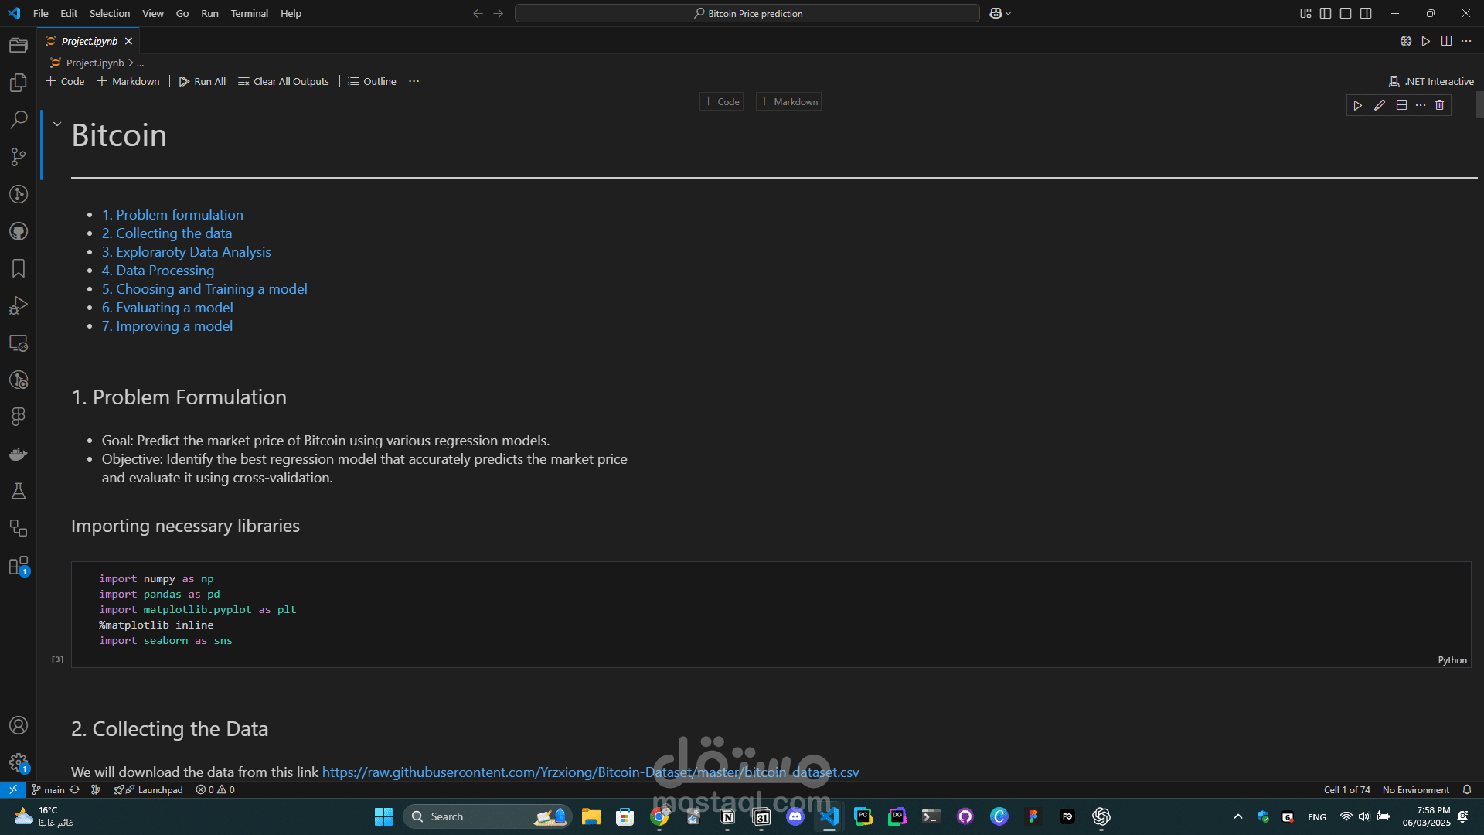The width and height of the screenshot is (1484, 835).
Task: Open the Copilot chat icon
Action: pyautogui.click(x=996, y=13)
